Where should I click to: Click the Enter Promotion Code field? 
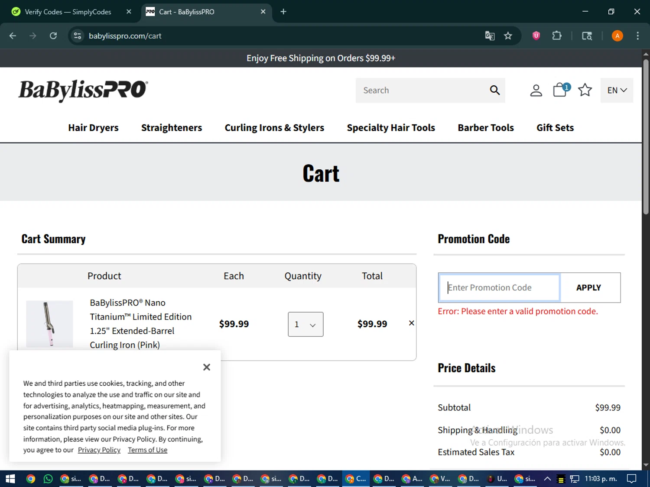[x=500, y=287]
